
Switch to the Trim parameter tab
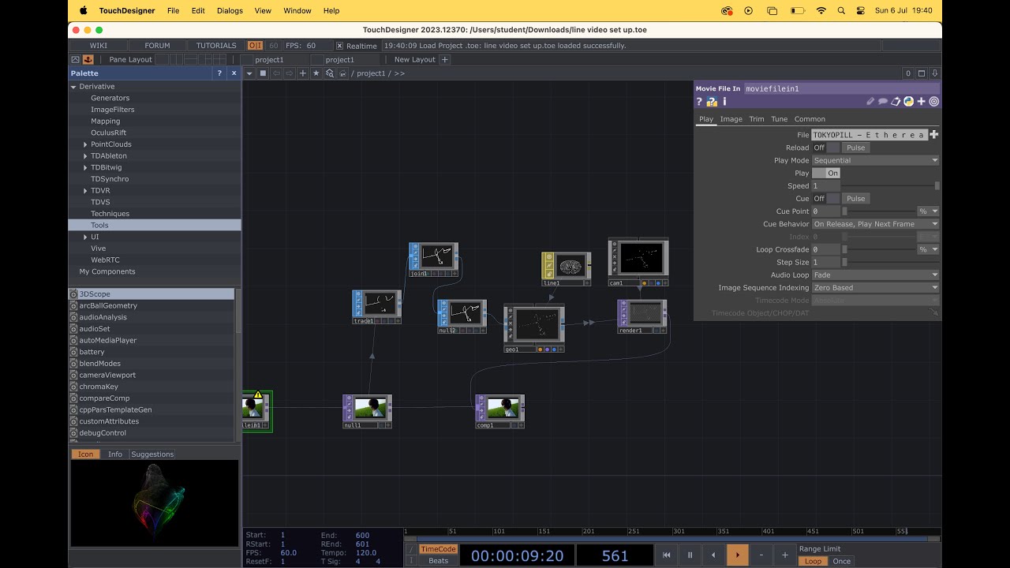tap(756, 119)
